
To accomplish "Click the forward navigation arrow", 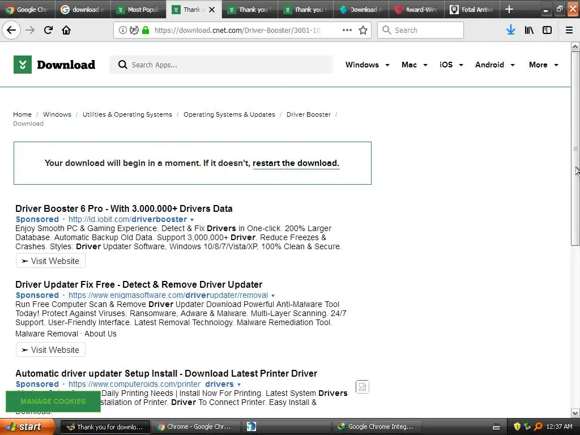I will tap(30, 30).
